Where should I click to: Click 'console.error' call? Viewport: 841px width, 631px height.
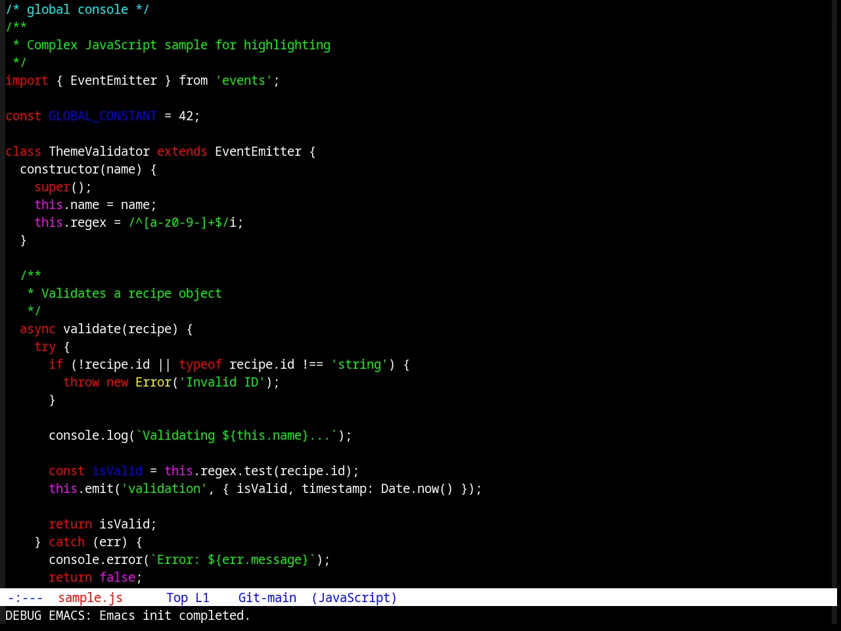tap(95, 559)
